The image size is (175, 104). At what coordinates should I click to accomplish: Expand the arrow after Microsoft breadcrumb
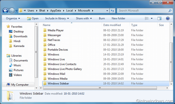point(93,11)
